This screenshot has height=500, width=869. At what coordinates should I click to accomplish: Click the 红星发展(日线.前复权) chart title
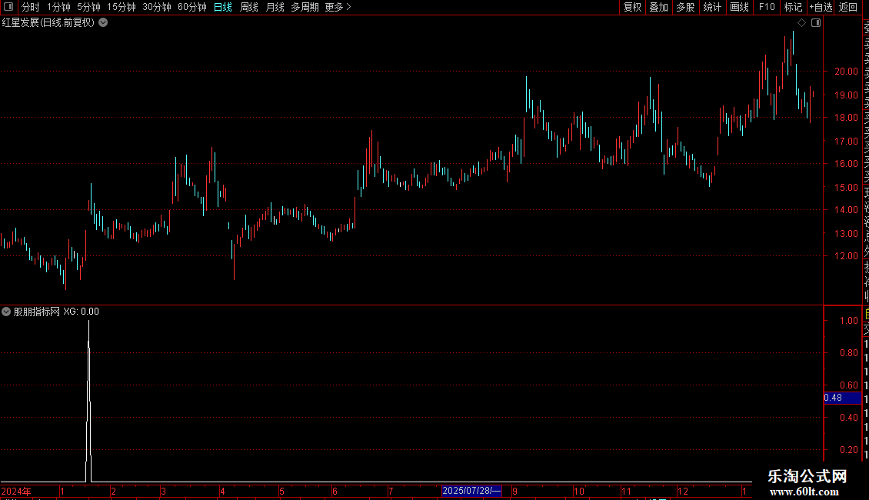[x=48, y=23]
